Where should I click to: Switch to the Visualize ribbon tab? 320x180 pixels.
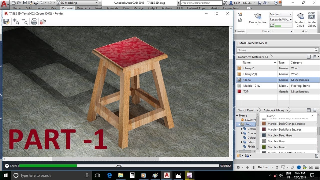tap(67, 8)
